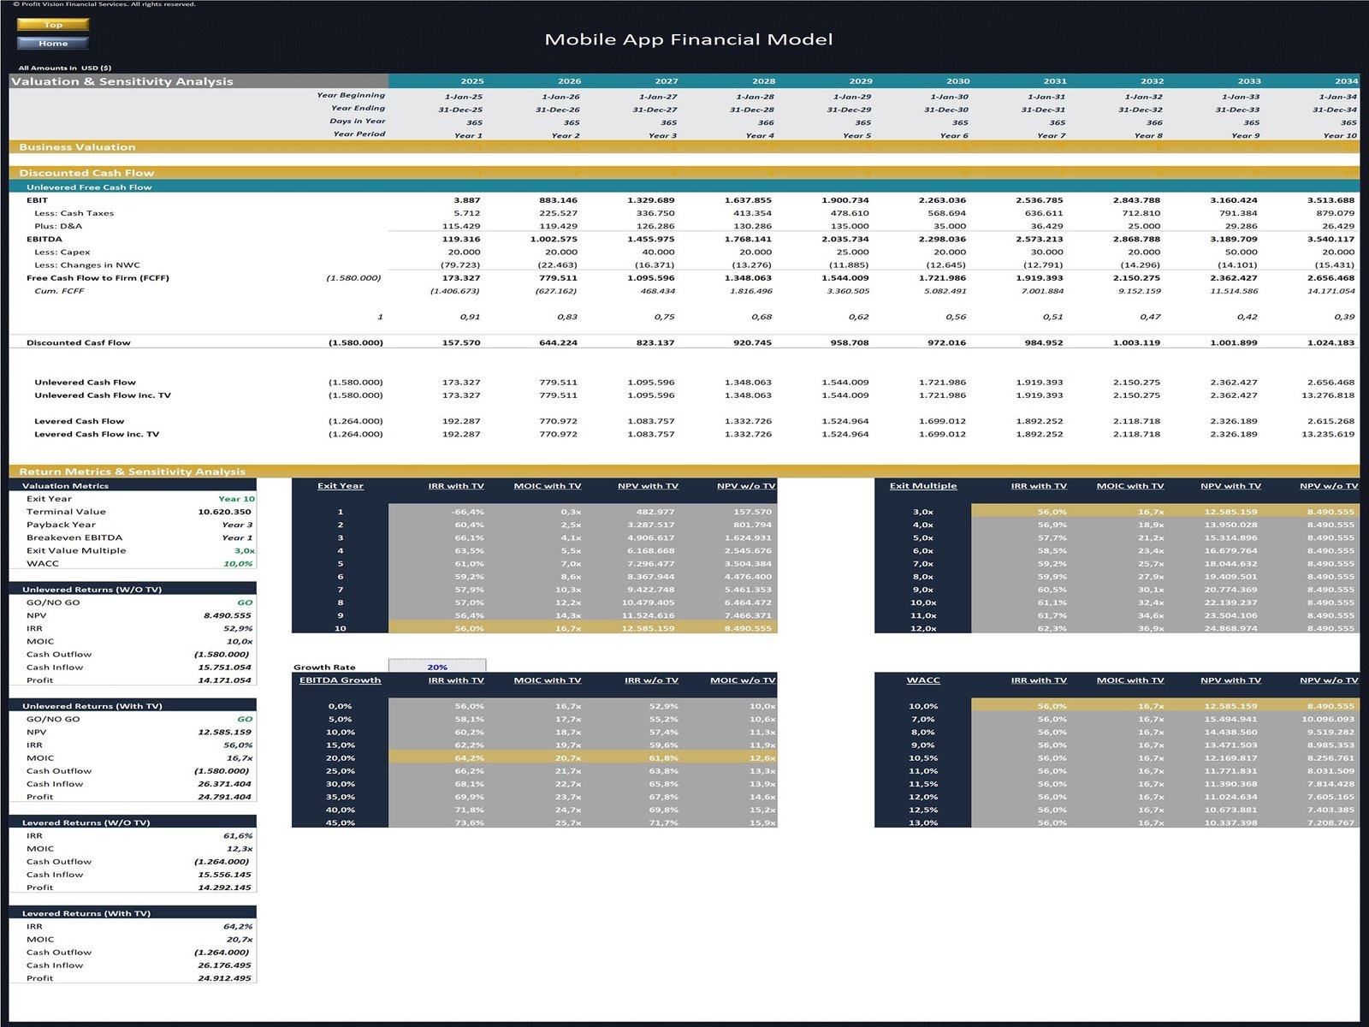Select the Growth Rate 20% input cell
This screenshot has width=1369, height=1027.
[x=437, y=667]
